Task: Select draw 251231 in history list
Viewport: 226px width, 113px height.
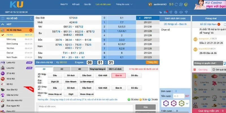Action: point(148,22)
